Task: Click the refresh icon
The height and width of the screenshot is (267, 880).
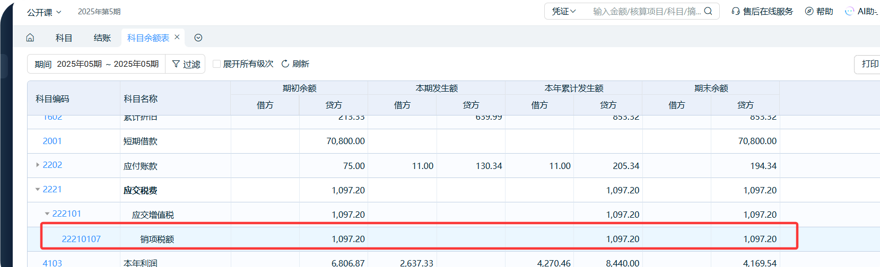Action: point(285,64)
